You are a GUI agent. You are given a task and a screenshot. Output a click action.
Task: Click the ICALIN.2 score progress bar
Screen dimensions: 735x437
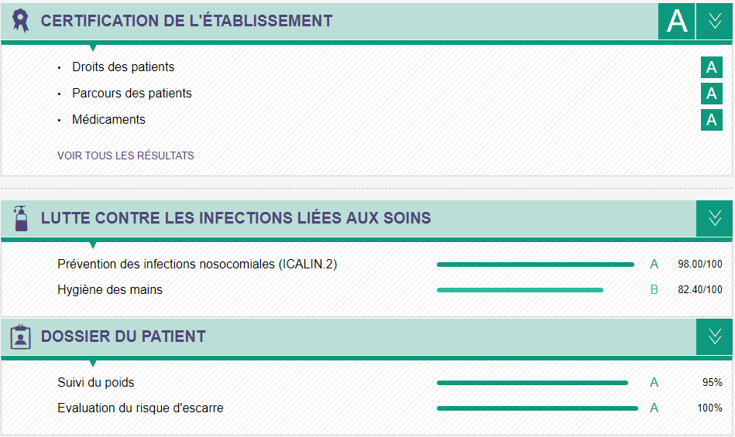[535, 265]
